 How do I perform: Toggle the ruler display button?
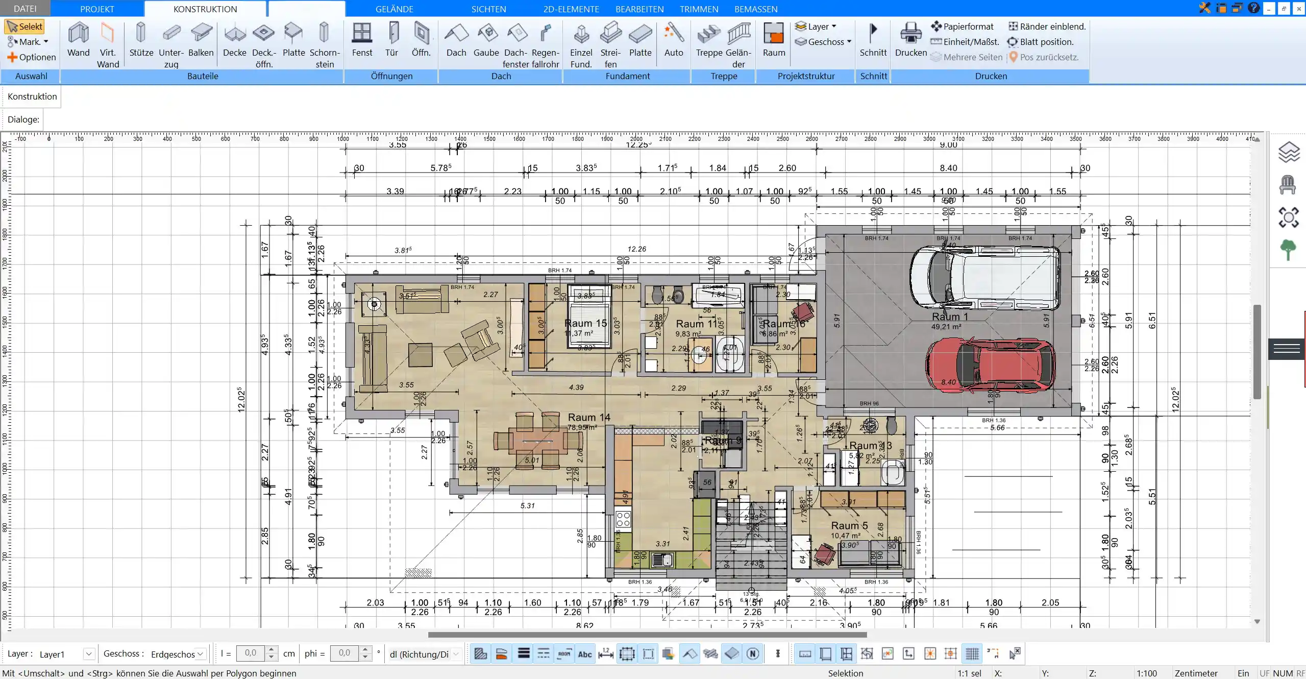point(805,653)
